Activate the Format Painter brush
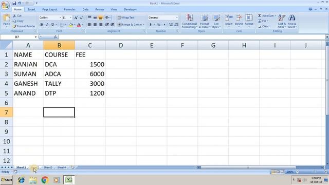The height and width of the screenshot is (185, 329). pyautogui.click(x=24, y=26)
